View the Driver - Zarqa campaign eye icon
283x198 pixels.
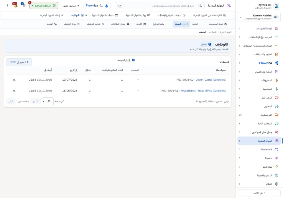coord(14,80)
